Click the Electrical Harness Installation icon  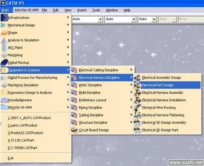point(138,100)
